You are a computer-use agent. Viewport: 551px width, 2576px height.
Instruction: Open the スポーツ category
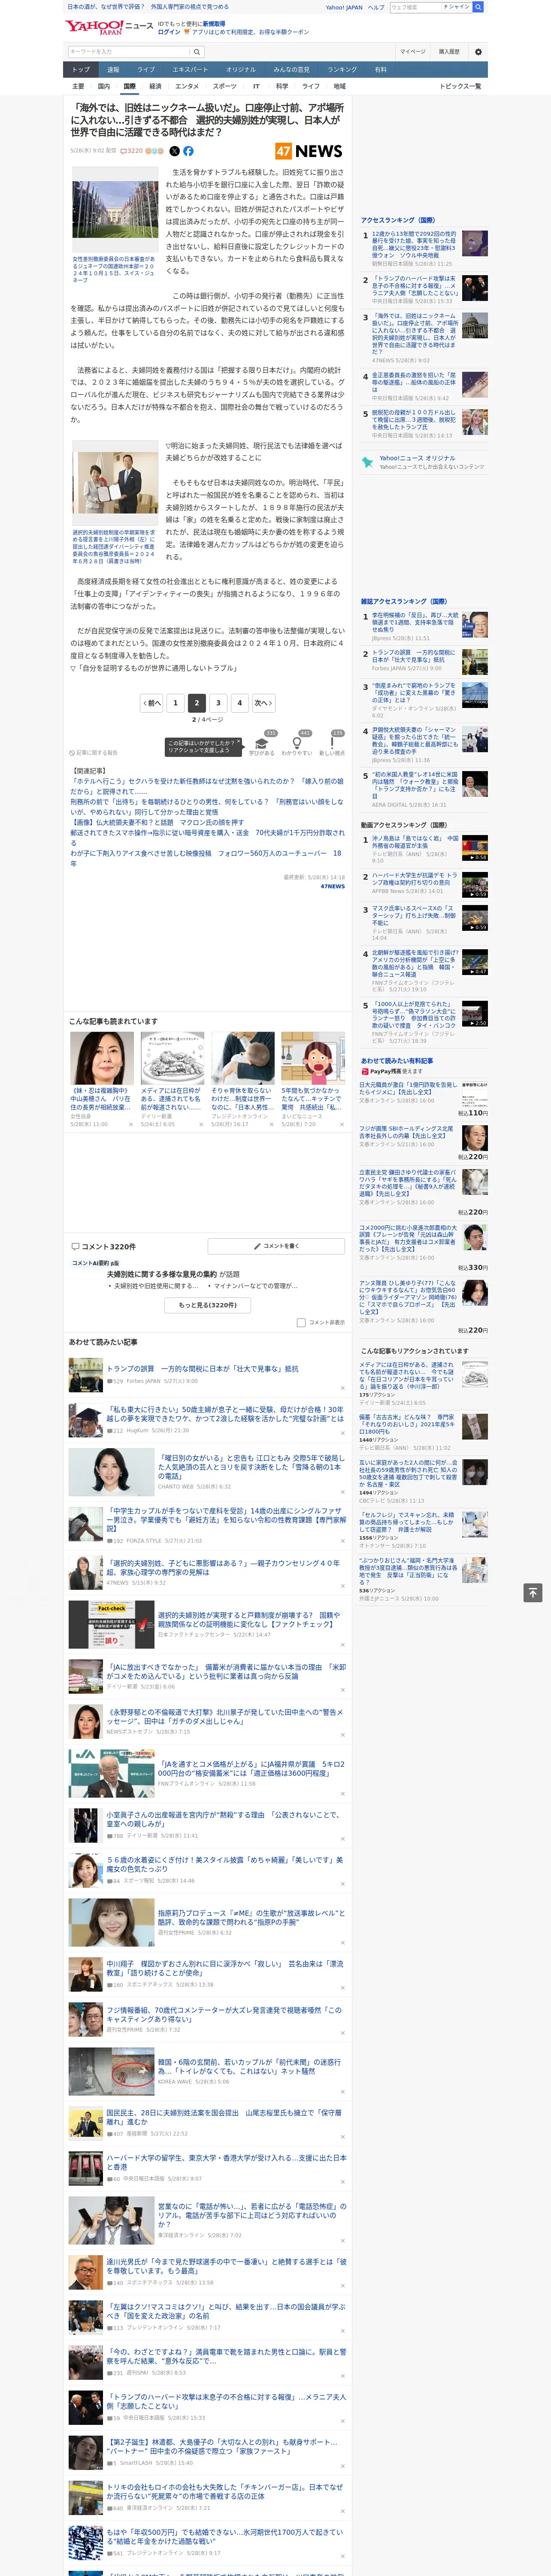click(x=225, y=86)
